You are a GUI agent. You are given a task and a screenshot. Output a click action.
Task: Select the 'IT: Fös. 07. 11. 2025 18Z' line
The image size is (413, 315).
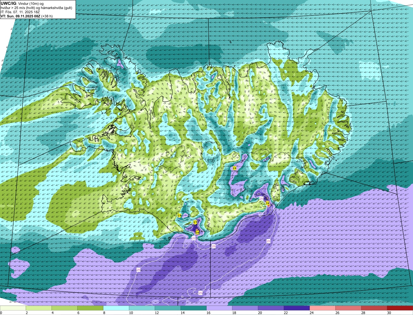[20, 12]
